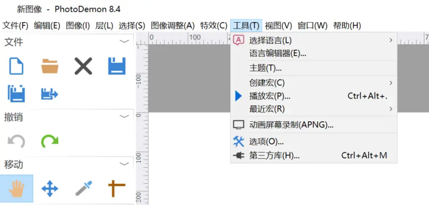Undo using the gray curved arrow
The height and width of the screenshot is (205, 429).
click(x=16, y=141)
